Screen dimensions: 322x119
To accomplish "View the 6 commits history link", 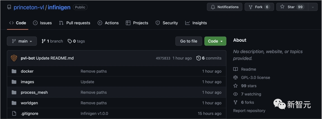I will point(209,58).
